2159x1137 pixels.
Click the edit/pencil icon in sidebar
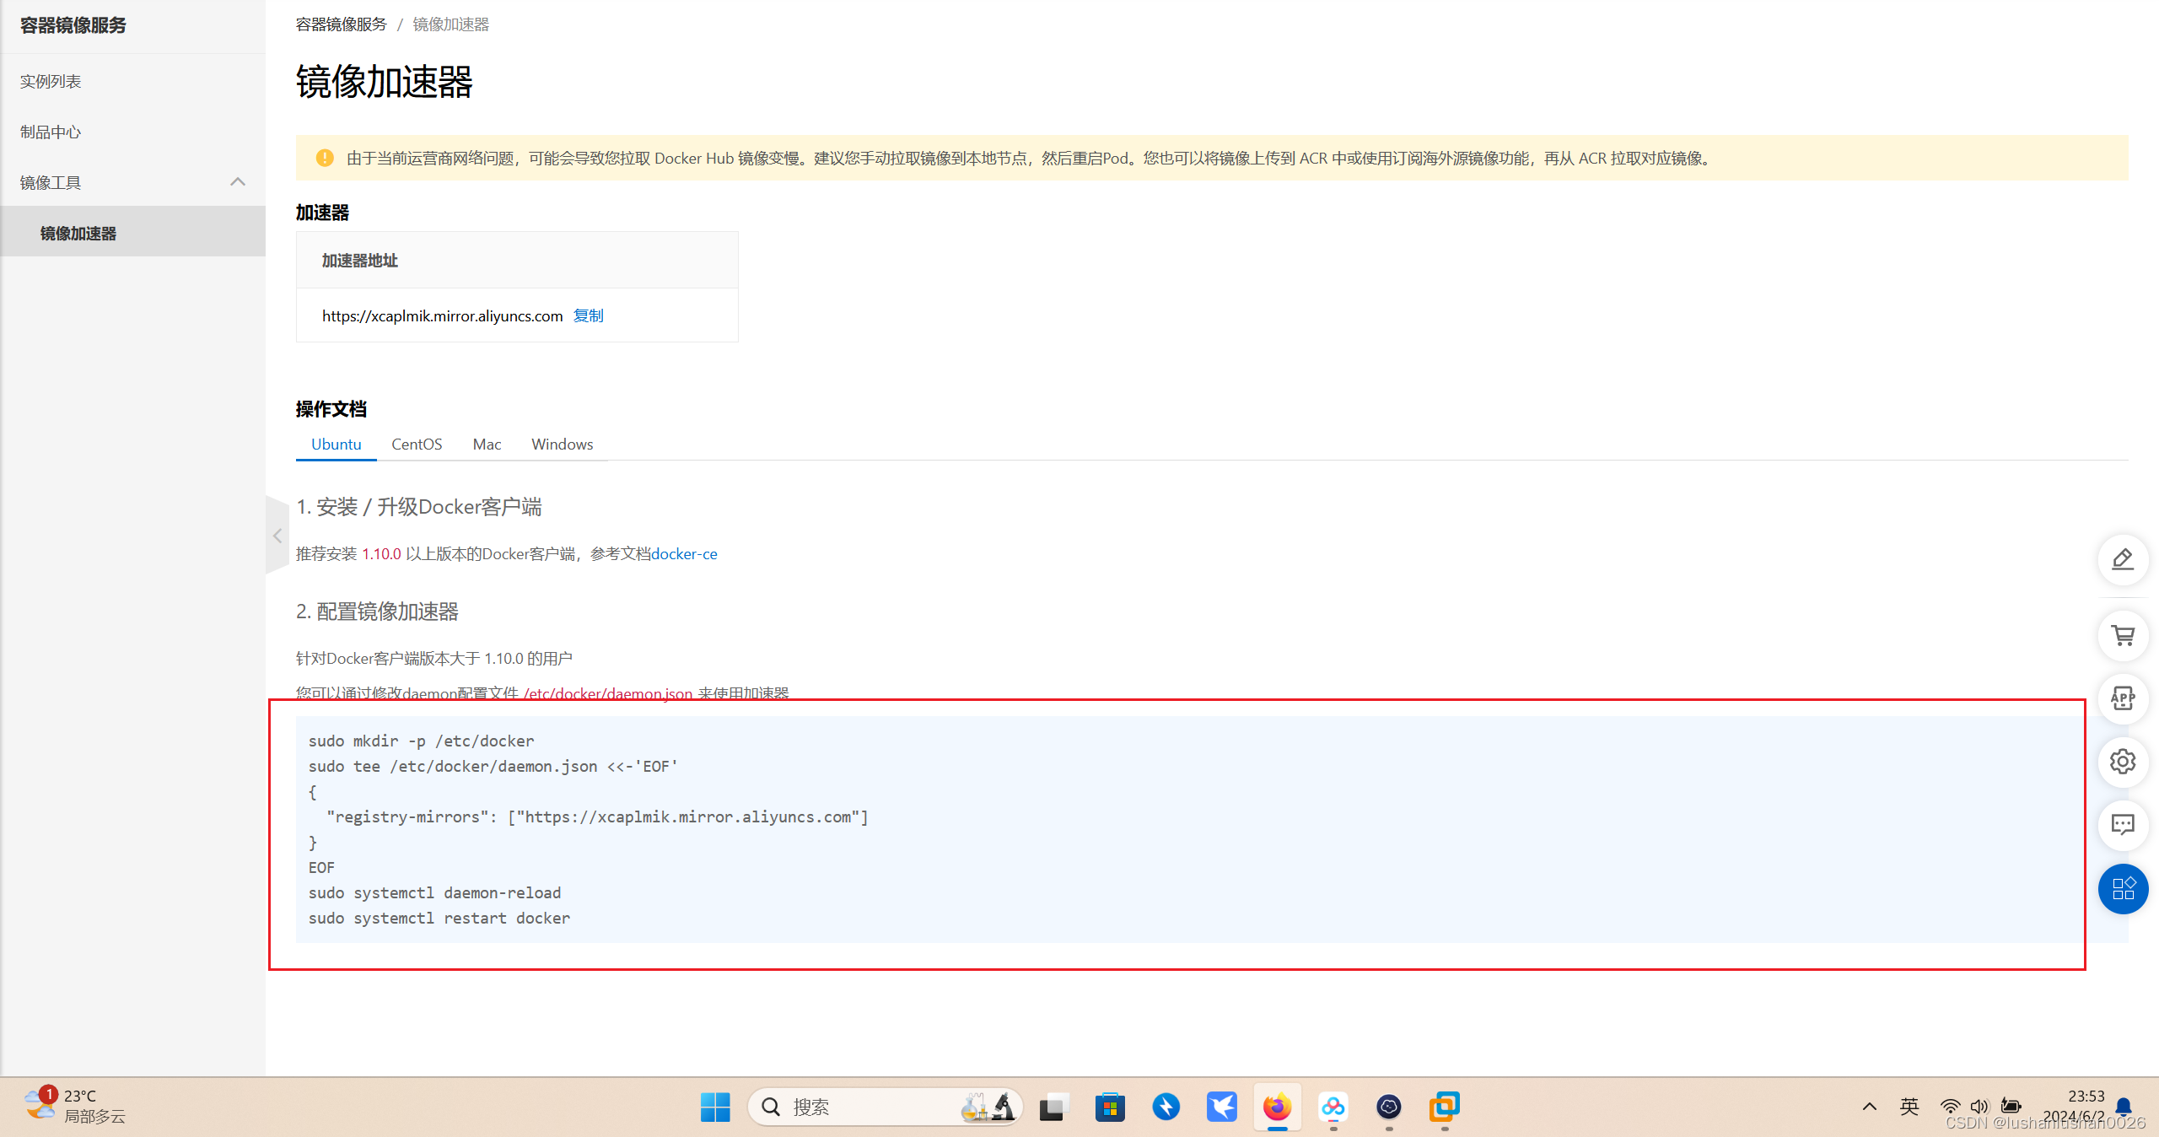pos(2126,558)
